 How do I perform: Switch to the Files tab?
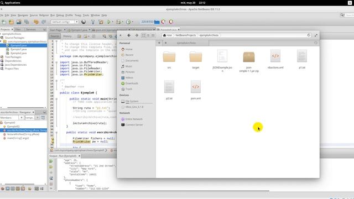pos(18,29)
